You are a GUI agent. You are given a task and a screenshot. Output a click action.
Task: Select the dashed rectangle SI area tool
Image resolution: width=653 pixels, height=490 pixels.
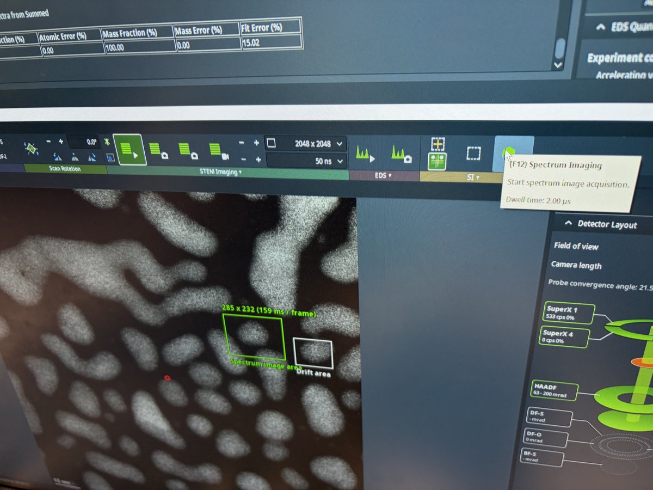pyautogui.click(x=473, y=154)
